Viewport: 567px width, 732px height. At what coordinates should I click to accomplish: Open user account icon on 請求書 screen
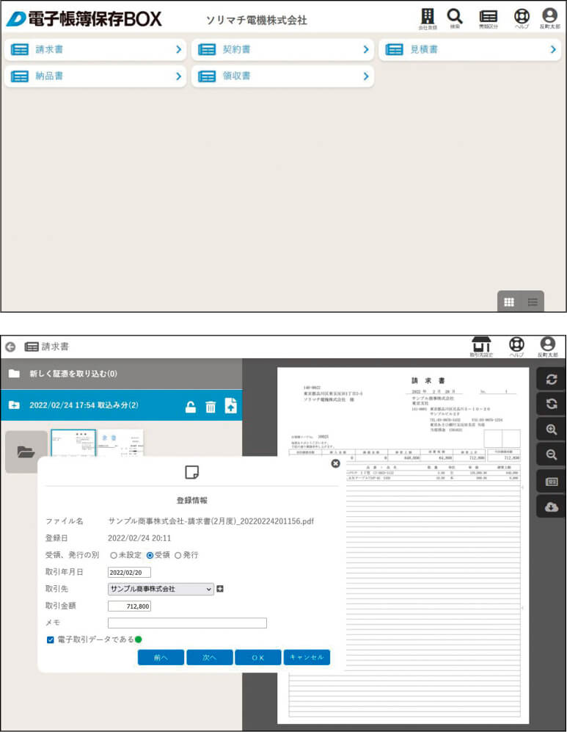(x=548, y=347)
